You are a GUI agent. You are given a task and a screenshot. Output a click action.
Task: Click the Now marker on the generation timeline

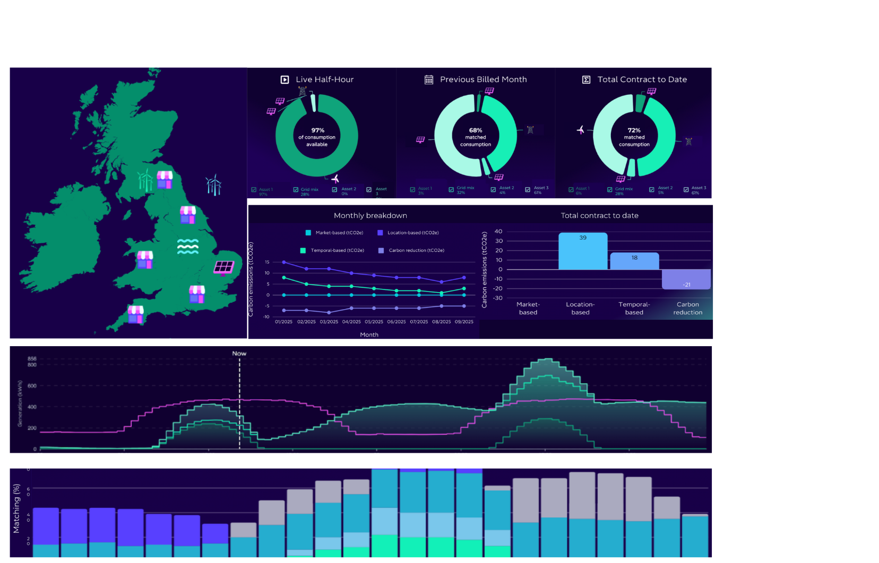coord(239,353)
